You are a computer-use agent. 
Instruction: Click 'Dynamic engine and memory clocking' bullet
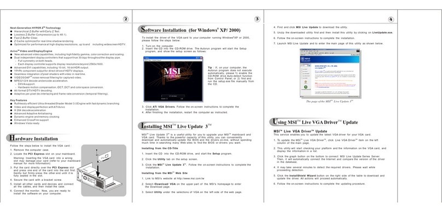click(x=37, y=116)
